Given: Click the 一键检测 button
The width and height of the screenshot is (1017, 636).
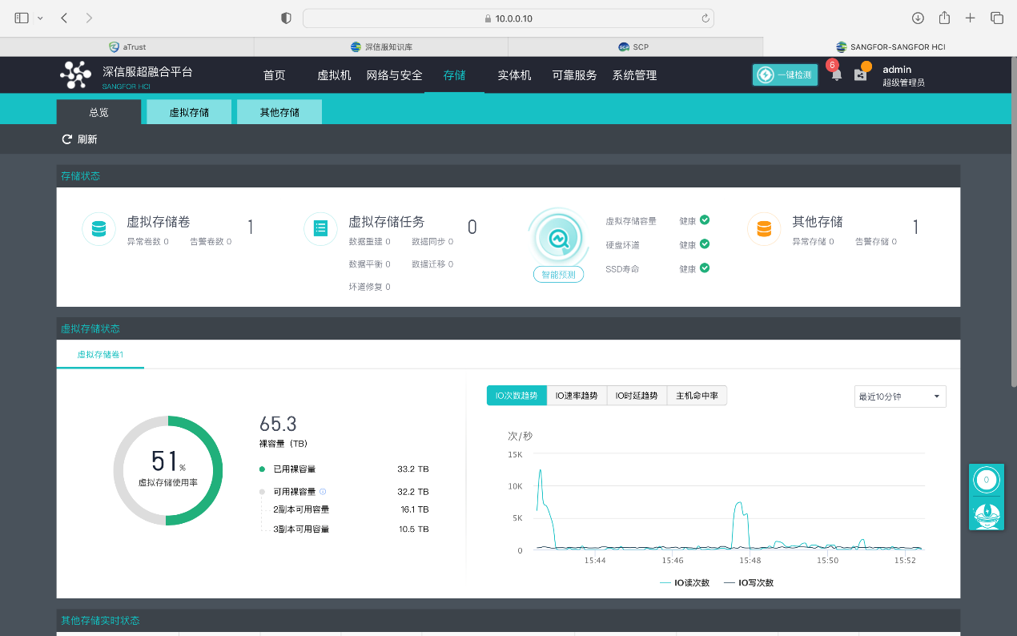Looking at the screenshot, I should [785, 75].
